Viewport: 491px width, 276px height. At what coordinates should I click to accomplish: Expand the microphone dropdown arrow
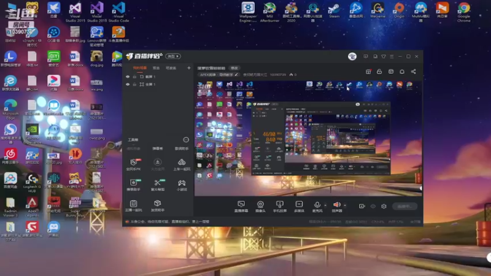pos(325,205)
